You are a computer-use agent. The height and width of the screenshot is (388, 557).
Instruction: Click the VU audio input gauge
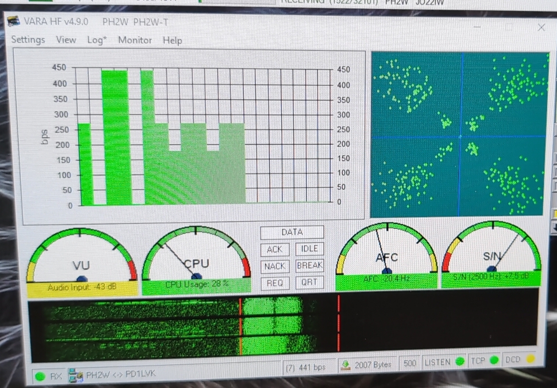pos(81,259)
